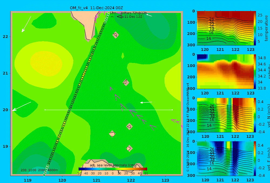
Task: Click the 'to 11 Dec 12Z' legend label
Action: point(131,17)
